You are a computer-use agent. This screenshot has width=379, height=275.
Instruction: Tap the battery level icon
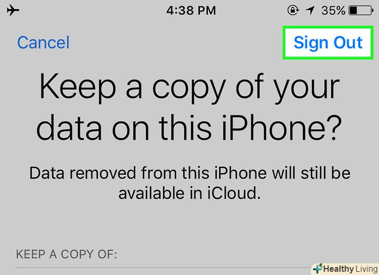coord(360,10)
